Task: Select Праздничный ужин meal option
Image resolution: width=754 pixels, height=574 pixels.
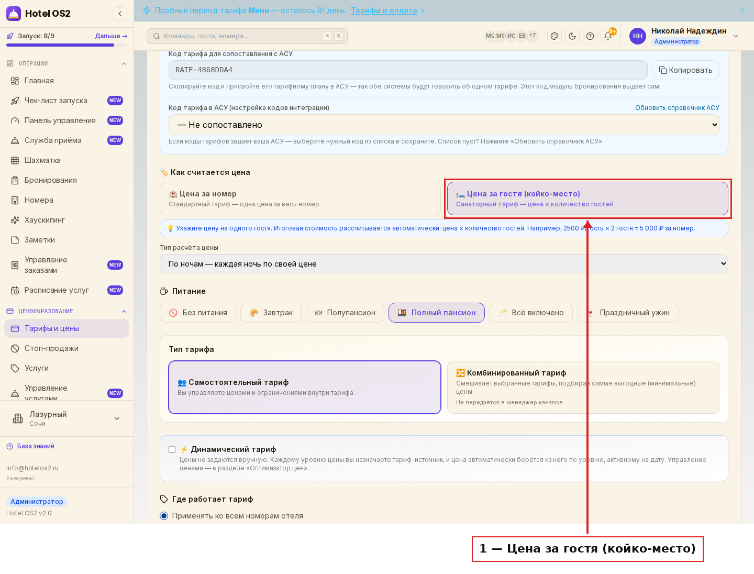Action: pyautogui.click(x=628, y=313)
